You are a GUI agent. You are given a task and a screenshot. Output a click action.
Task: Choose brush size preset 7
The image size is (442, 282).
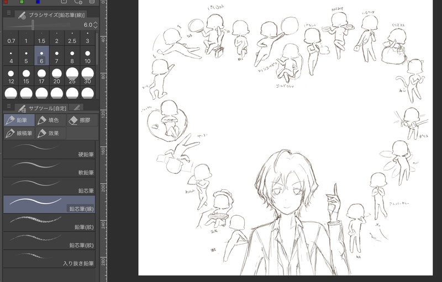(57, 56)
